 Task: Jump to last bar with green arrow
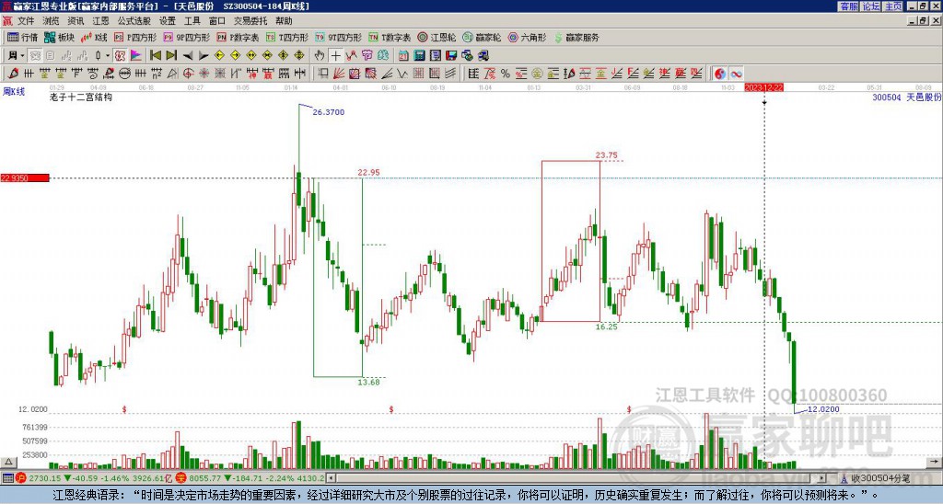point(171,56)
